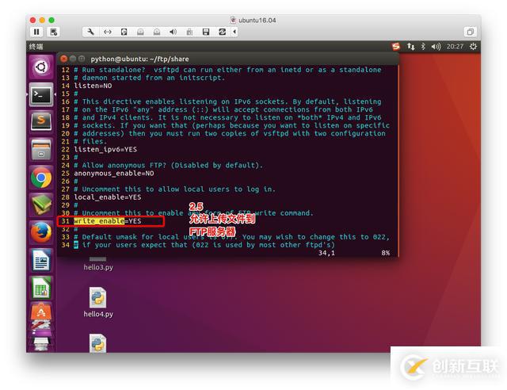Click the ubuntu16.04 window title
The height and width of the screenshot is (390, 507).
coord(257,20)
